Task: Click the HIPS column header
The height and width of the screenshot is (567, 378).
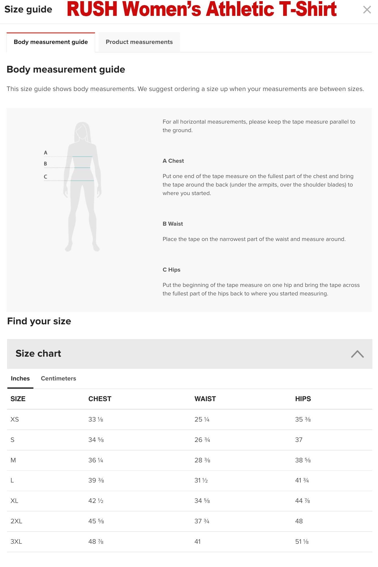Action: (302, 399)
